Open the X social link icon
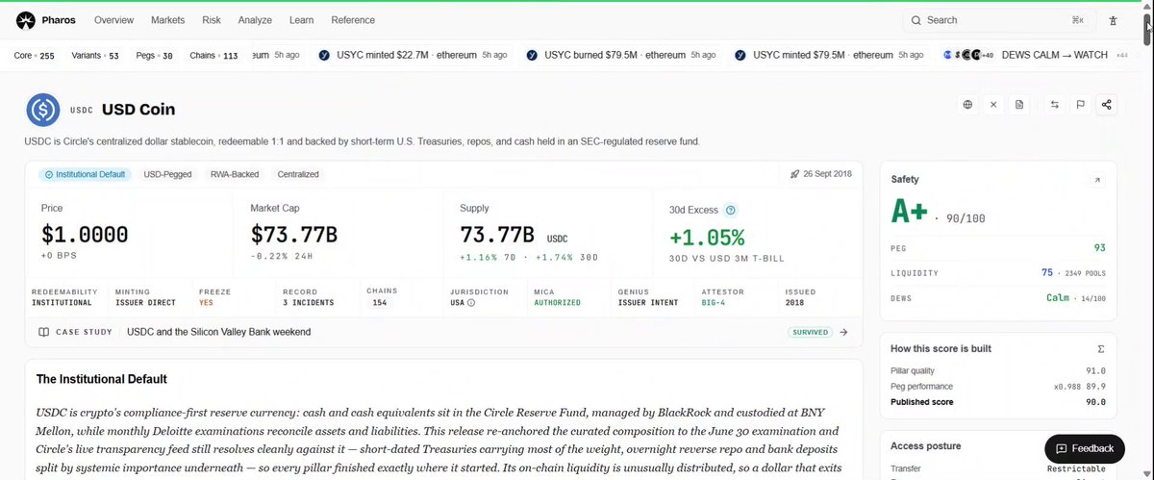Image resolution: width=1154 pixels, height=480 pixels. [993, 105]
